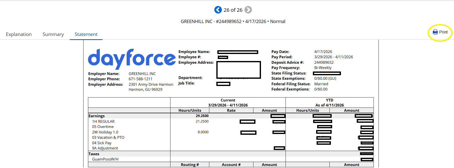The width and height of the screenshot is (454, 168).
Task: Select the statement title ending in "Normal"
Action: click(x=233, y=21)
